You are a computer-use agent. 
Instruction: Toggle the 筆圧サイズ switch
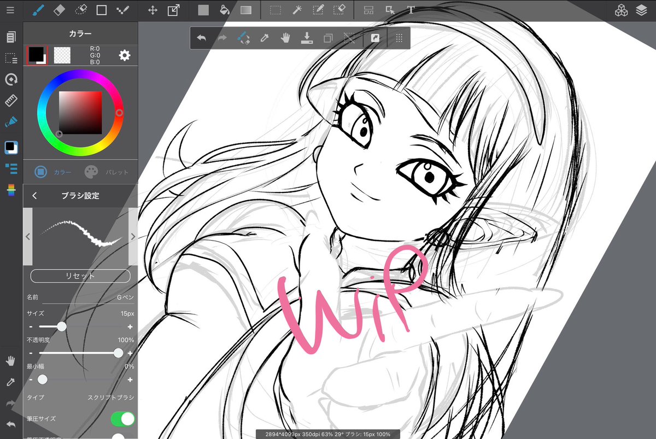(122, 419)
